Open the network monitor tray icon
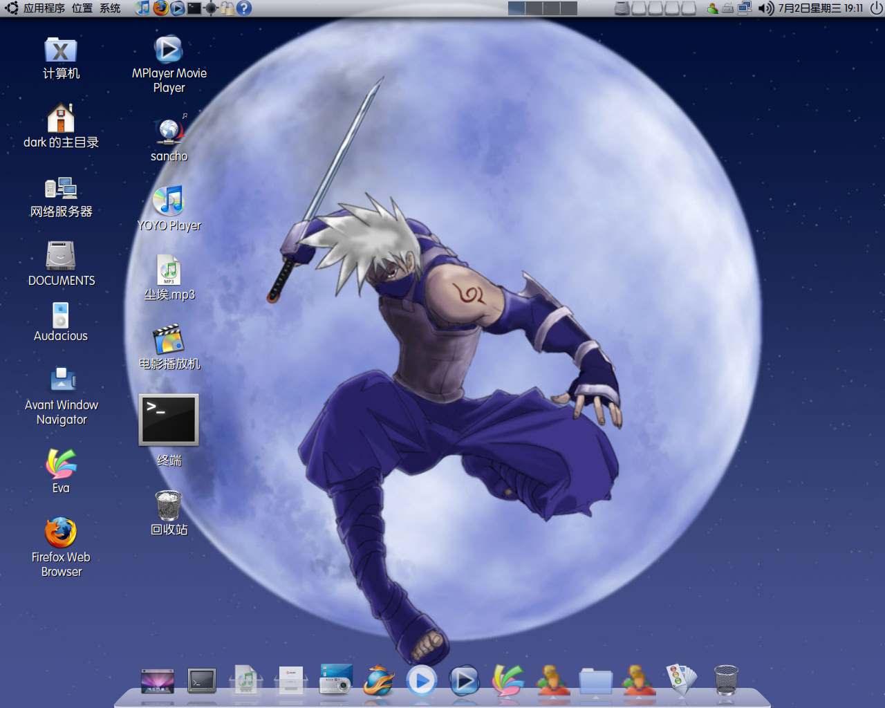Viewport: 885px width, 708px height. point(745,8)
